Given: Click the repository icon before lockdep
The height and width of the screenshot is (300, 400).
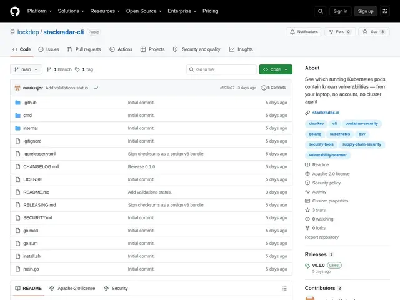Looking at the screenshot, I should pos(12,32).
